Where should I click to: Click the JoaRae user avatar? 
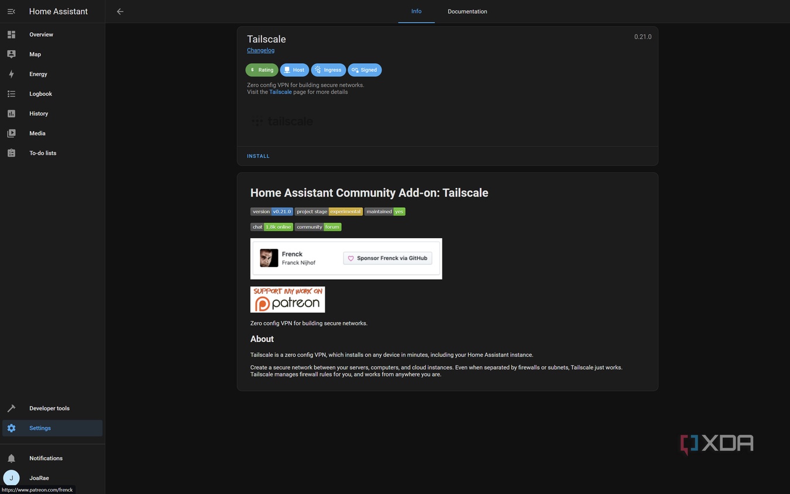pos(11,478)
